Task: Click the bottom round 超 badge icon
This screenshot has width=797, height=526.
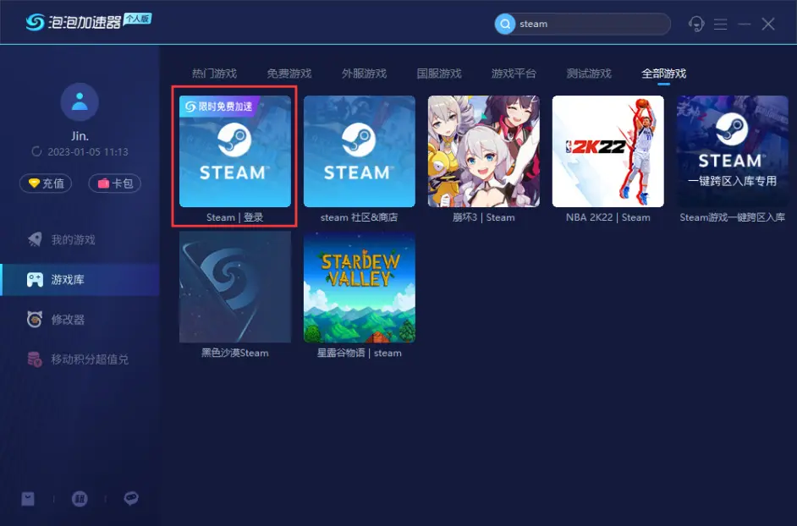Action: (x=80, y=499)
